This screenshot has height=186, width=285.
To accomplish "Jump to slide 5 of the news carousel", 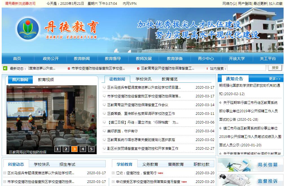I will click(x=91, y=149).
